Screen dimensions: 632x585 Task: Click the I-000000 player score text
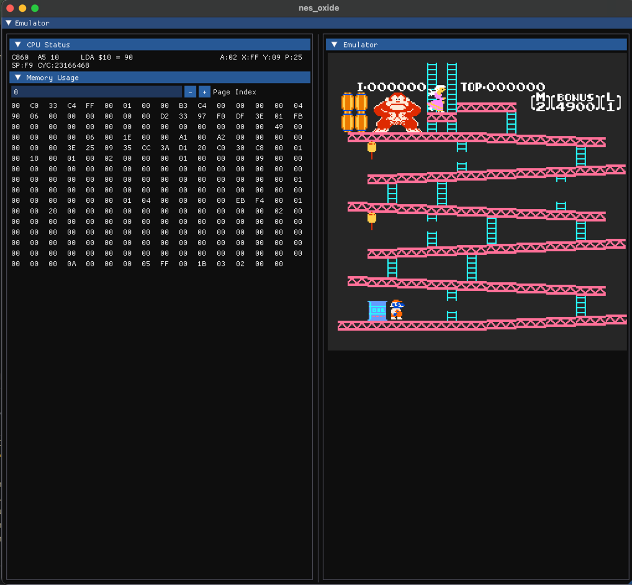coord(391,87)
